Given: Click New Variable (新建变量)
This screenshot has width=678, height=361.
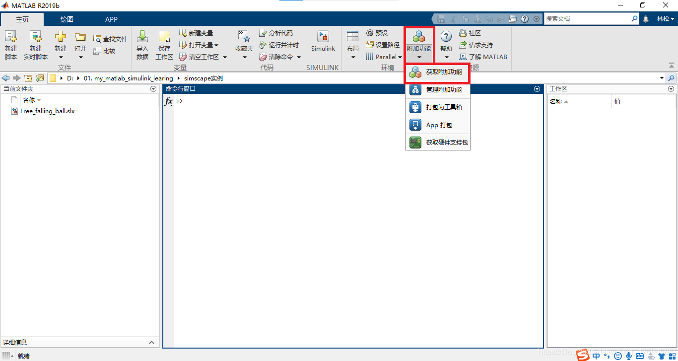Looking at the screenshot, I should pyautogui.click(x=196, y=33).
